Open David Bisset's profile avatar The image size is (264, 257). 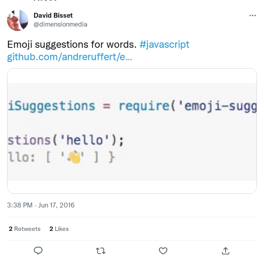pos(18,20)
